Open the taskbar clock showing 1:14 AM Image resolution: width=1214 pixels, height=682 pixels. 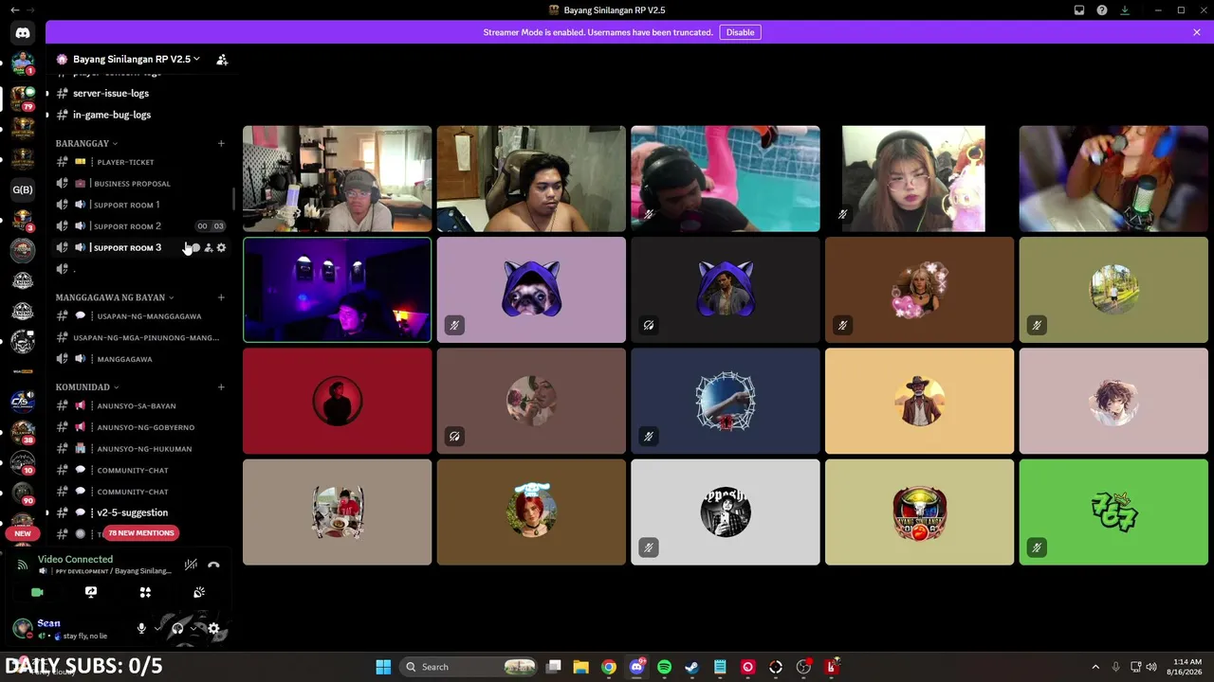[1187, 667]
